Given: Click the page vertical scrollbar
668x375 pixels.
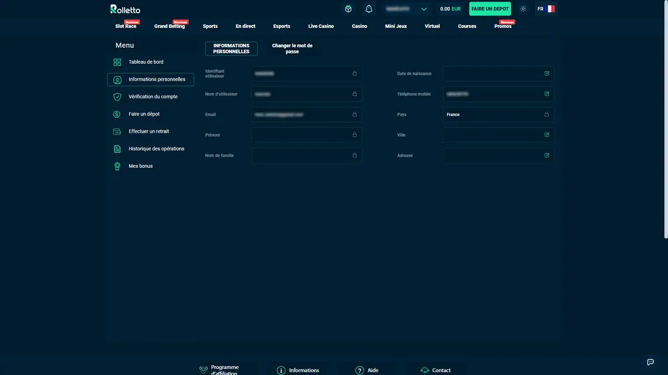Looking at the screenshot, I should coord(666,119).
